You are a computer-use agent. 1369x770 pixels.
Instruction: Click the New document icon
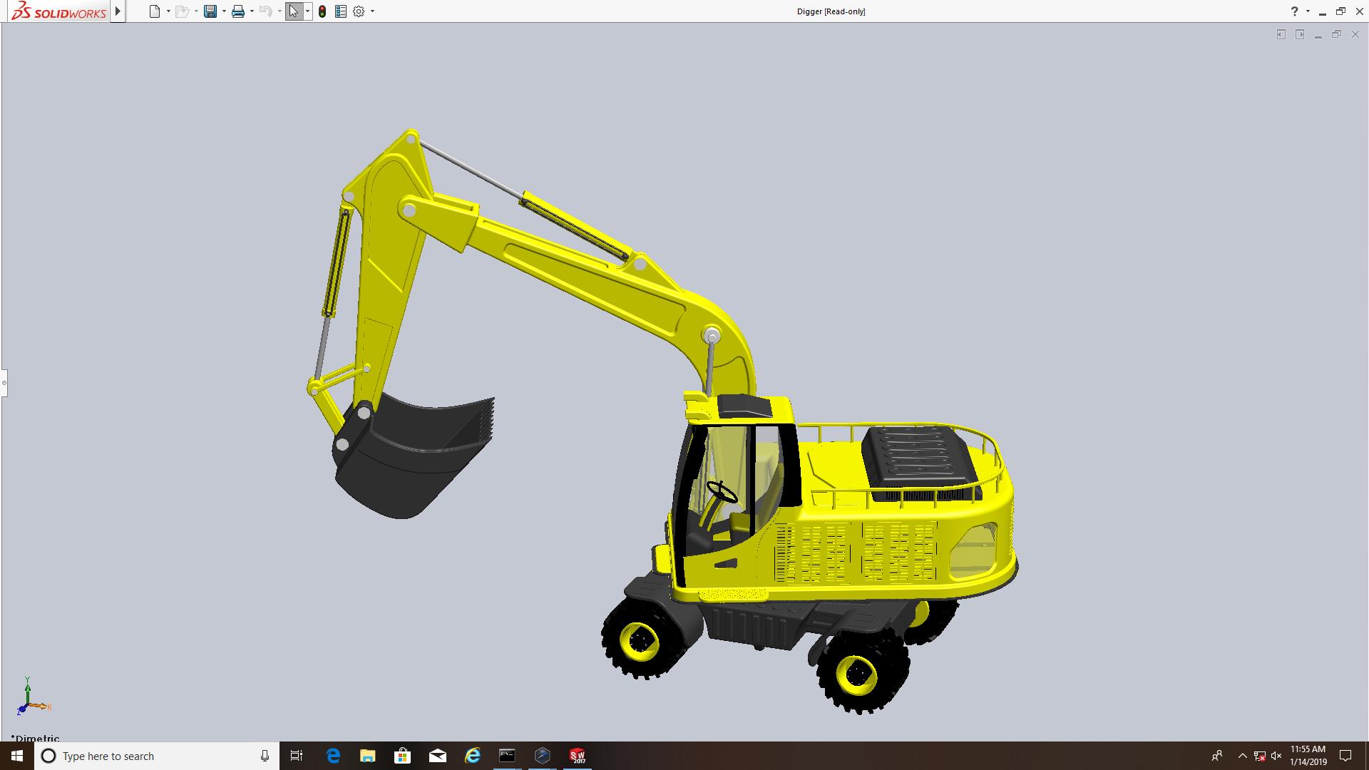[154, 11]
